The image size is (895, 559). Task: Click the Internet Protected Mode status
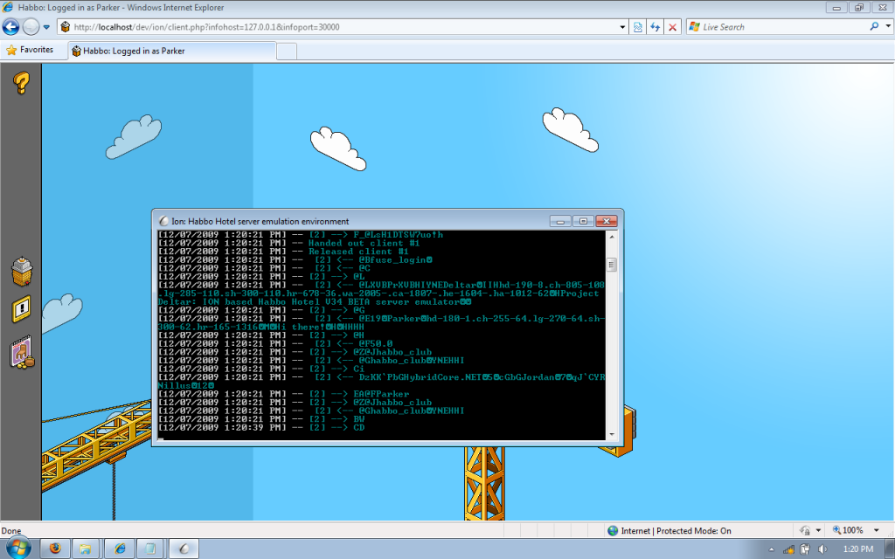[x=676, y=530]
